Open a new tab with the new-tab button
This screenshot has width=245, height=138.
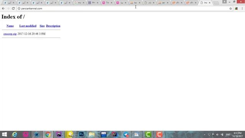point(216,3)
